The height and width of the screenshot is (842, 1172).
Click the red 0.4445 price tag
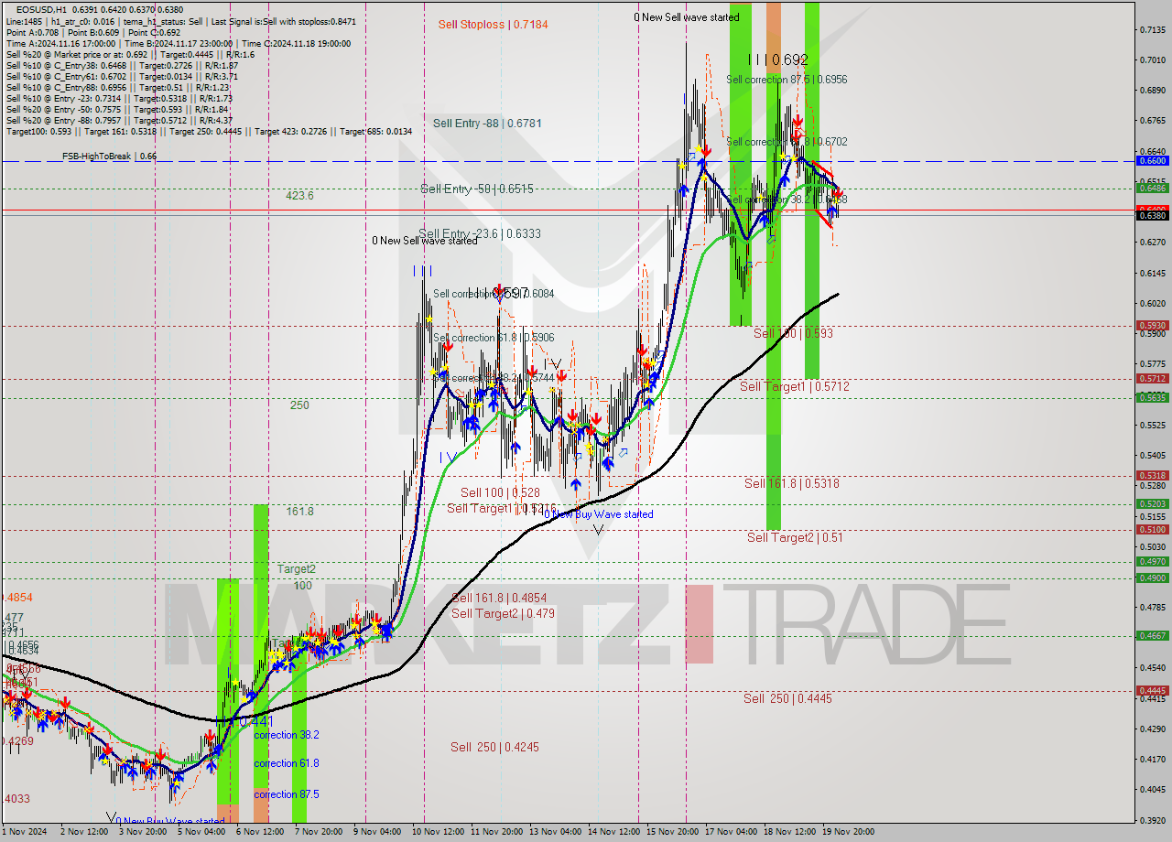click(x=1151, y=690)
